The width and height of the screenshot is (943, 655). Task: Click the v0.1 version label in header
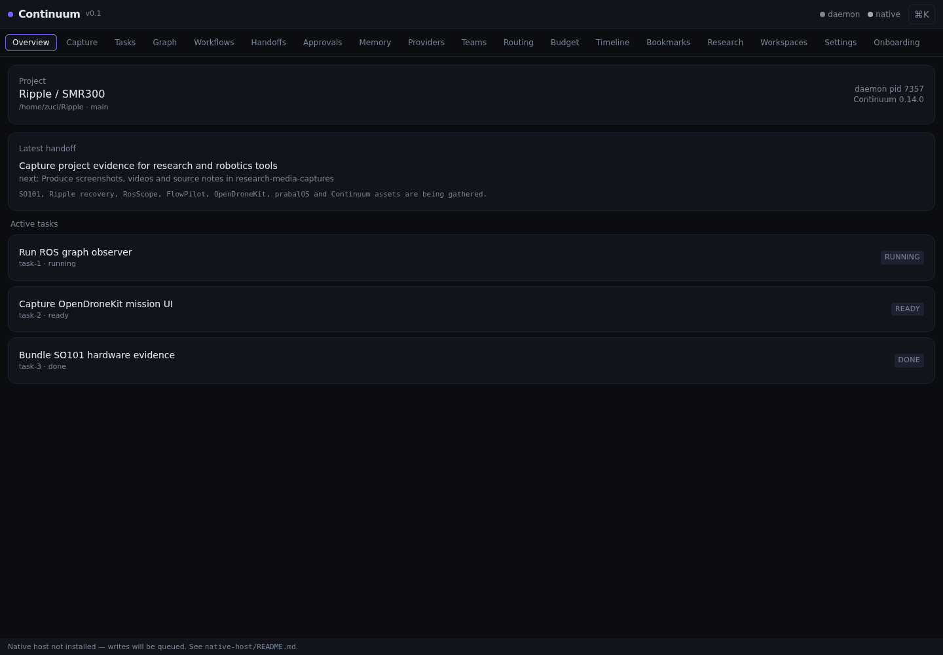93,14
